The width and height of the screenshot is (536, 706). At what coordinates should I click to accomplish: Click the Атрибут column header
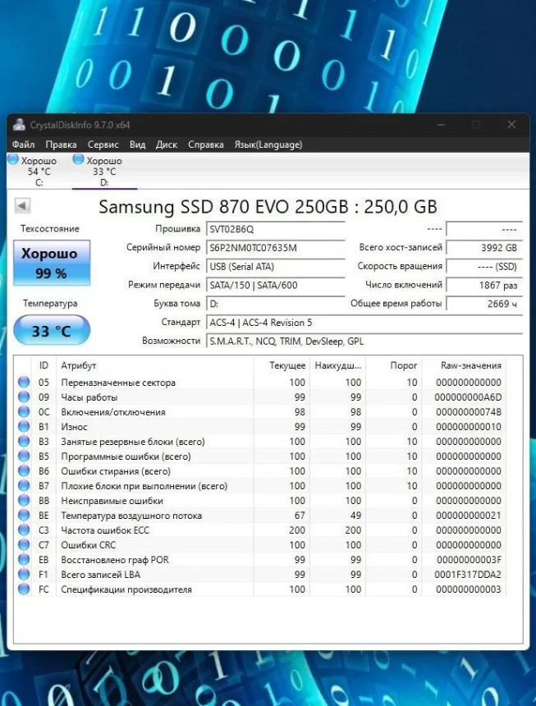155,365
